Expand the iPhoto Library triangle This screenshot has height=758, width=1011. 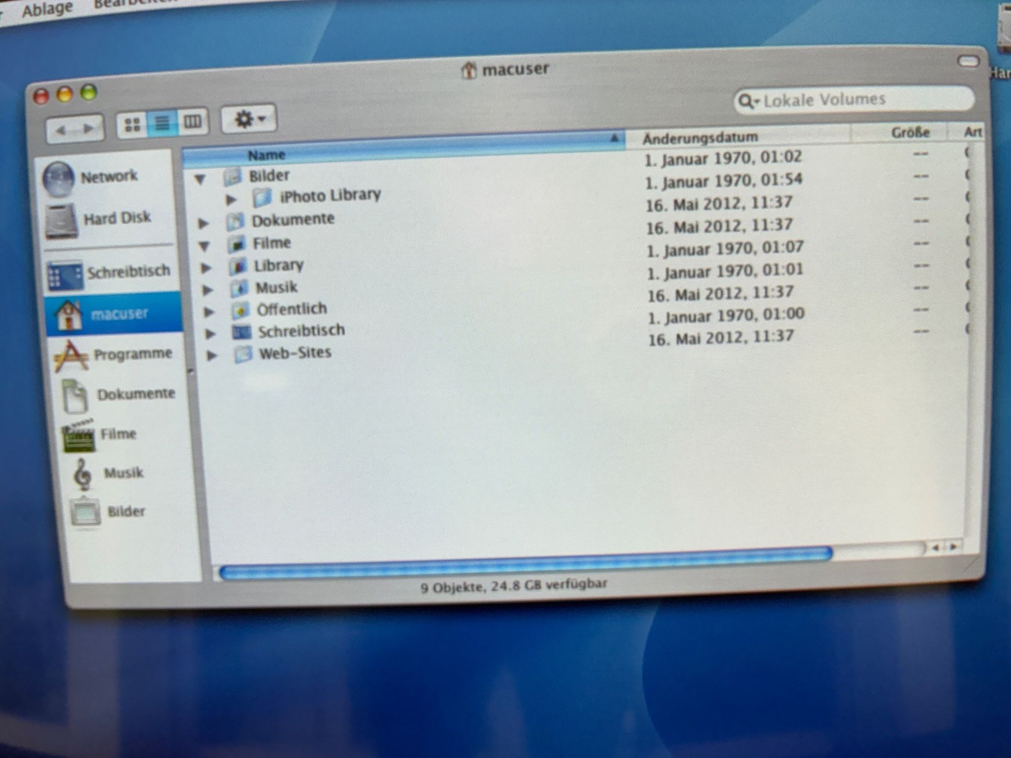click(x=230, y=200)
